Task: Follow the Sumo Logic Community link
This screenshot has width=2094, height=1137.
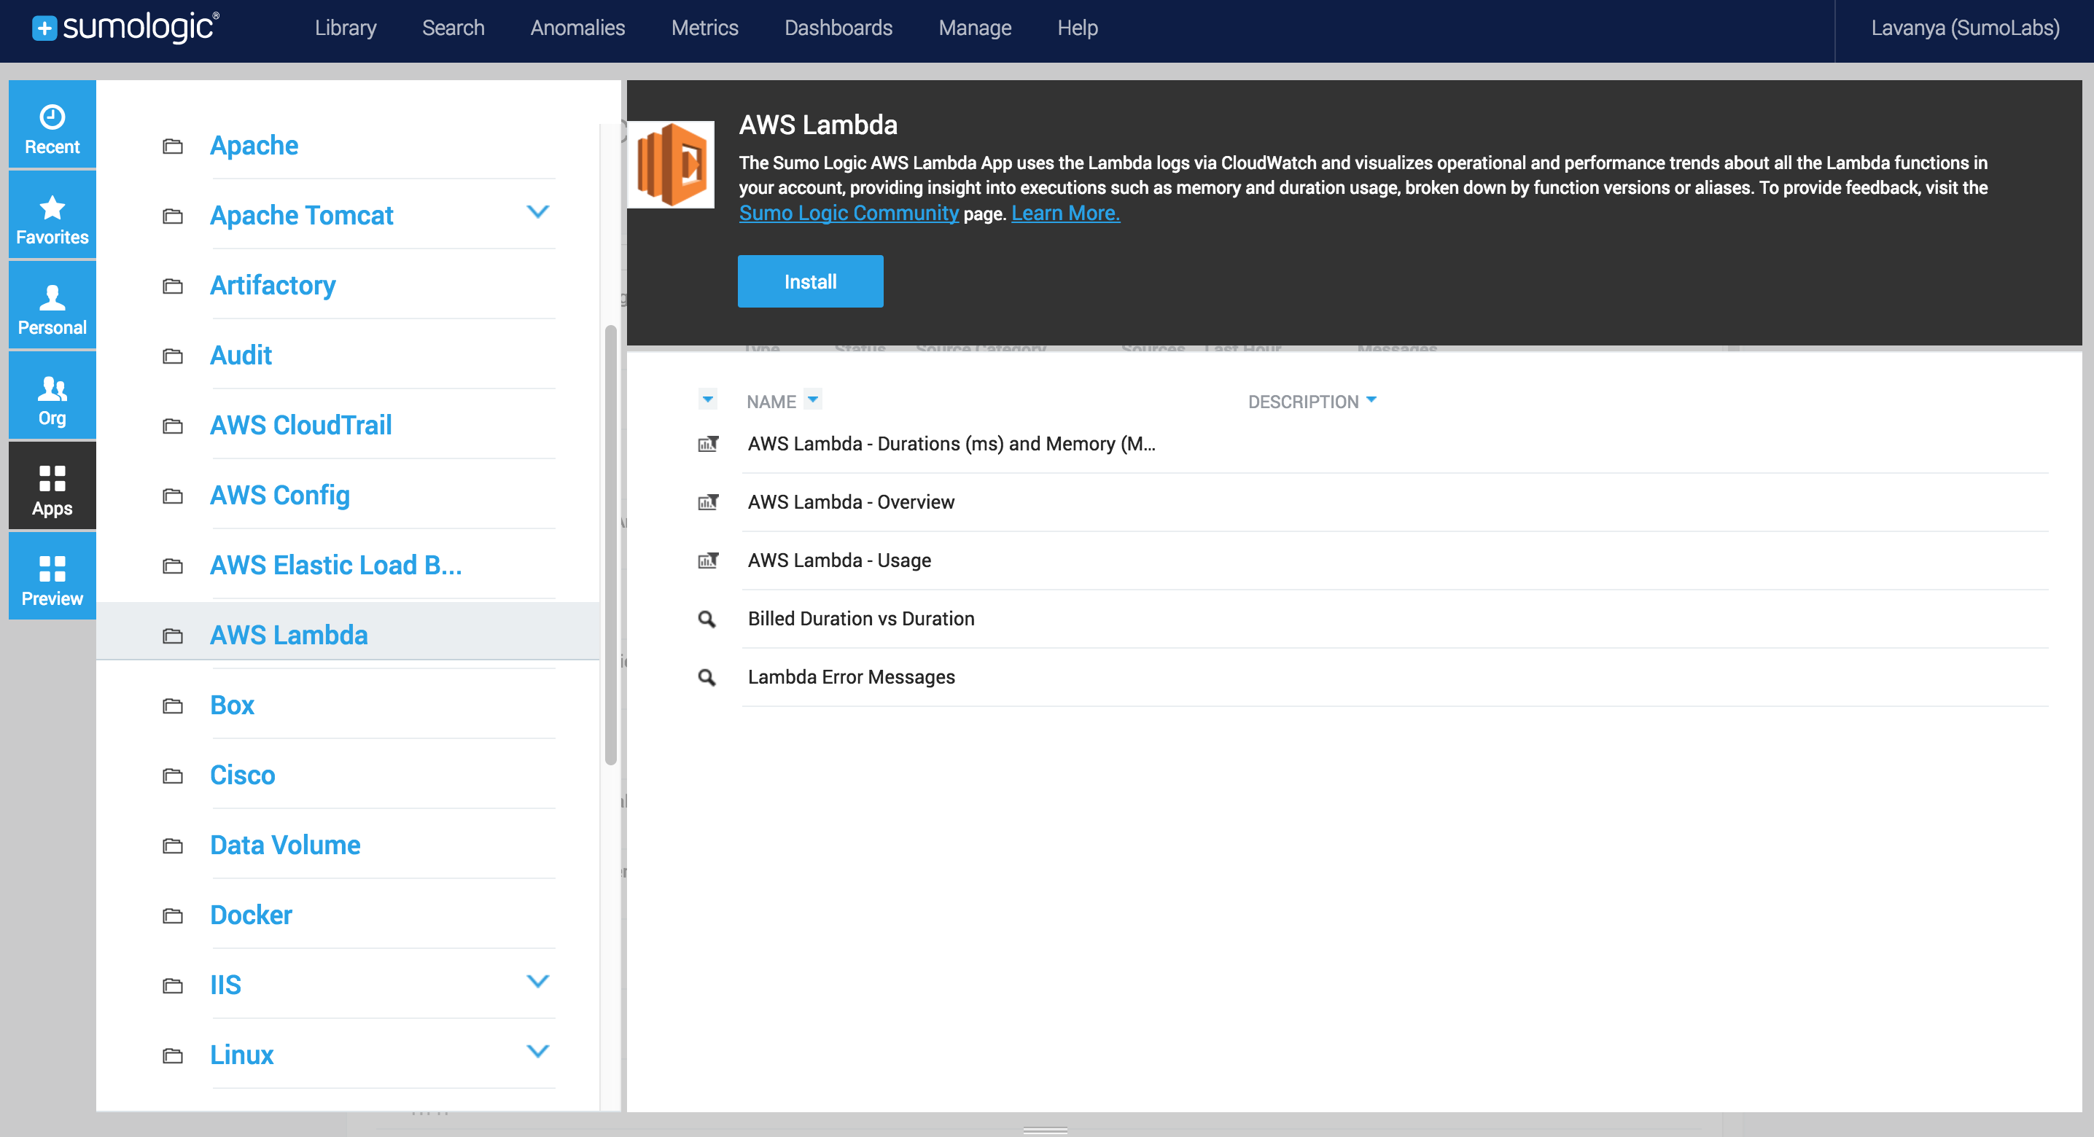Action: pyautogui.click(x=848, y=213)
